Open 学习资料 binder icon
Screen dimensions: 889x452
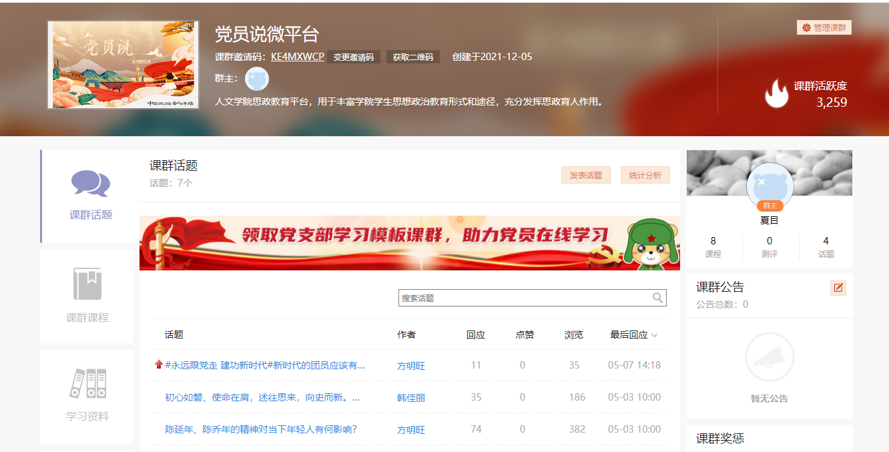87,384
